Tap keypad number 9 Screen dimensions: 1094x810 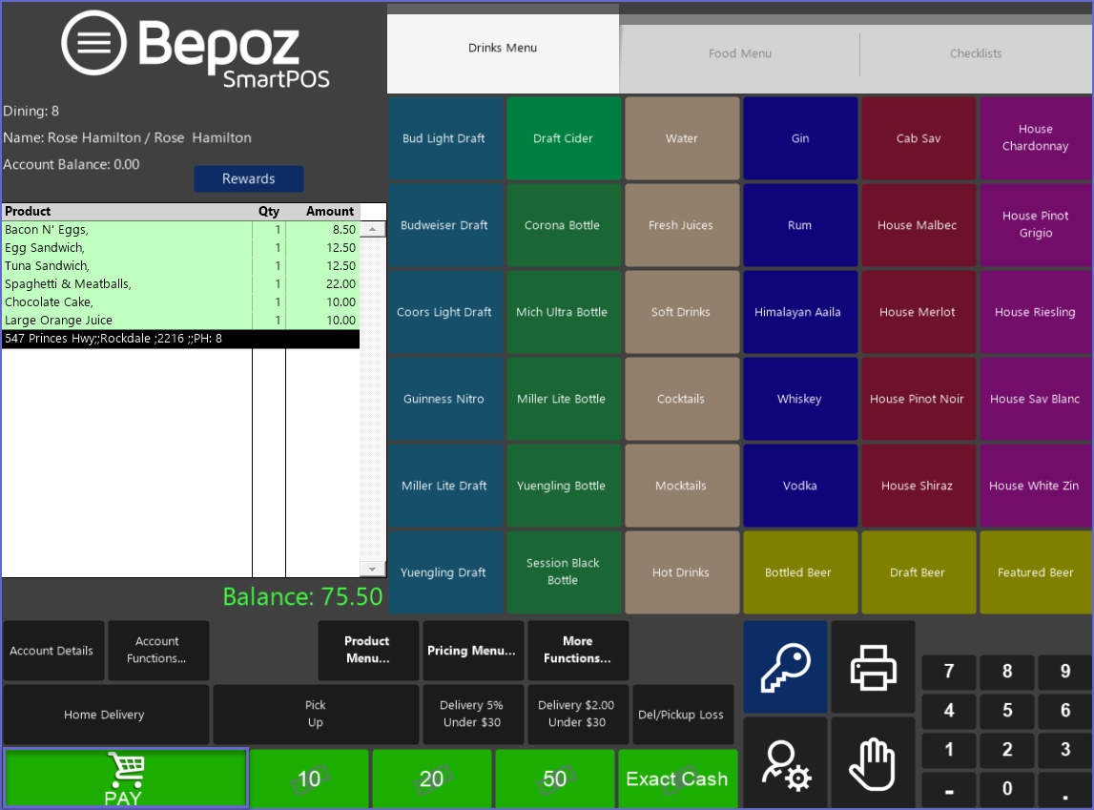click(x=1064, y=671)
